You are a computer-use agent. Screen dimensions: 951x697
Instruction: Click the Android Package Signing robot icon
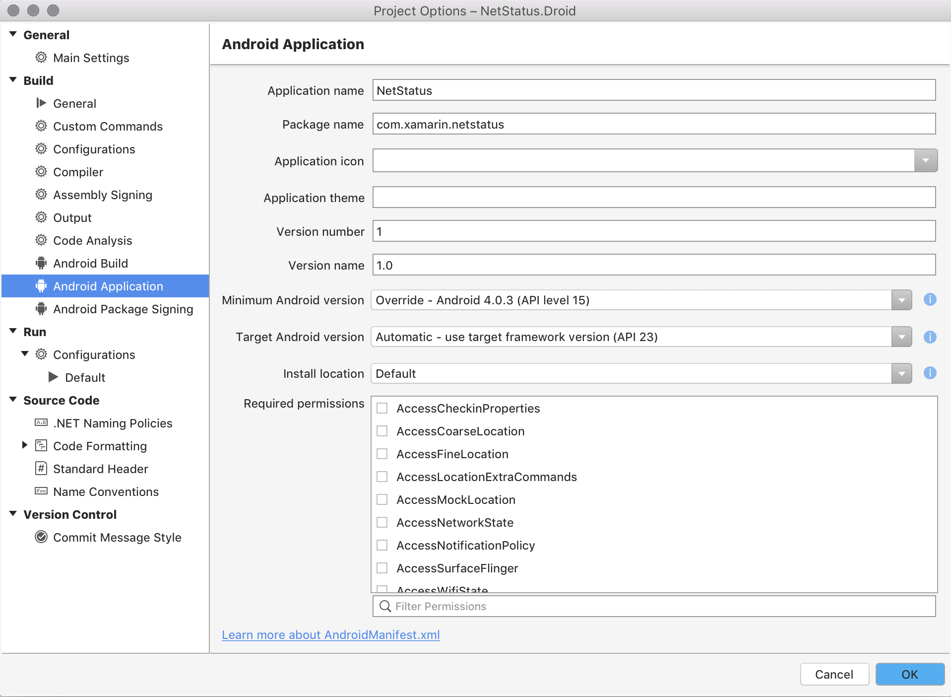(41, 309)
